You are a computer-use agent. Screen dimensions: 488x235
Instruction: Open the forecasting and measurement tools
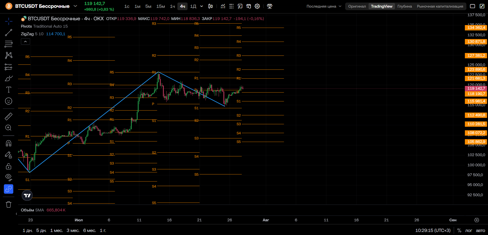(x=9, y=67)
